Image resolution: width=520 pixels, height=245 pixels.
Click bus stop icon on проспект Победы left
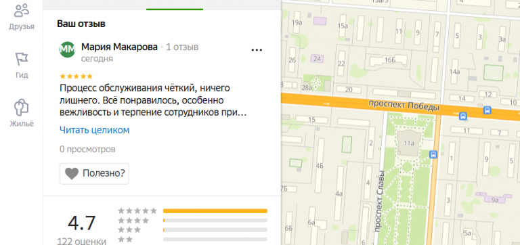tap(463, 116)
